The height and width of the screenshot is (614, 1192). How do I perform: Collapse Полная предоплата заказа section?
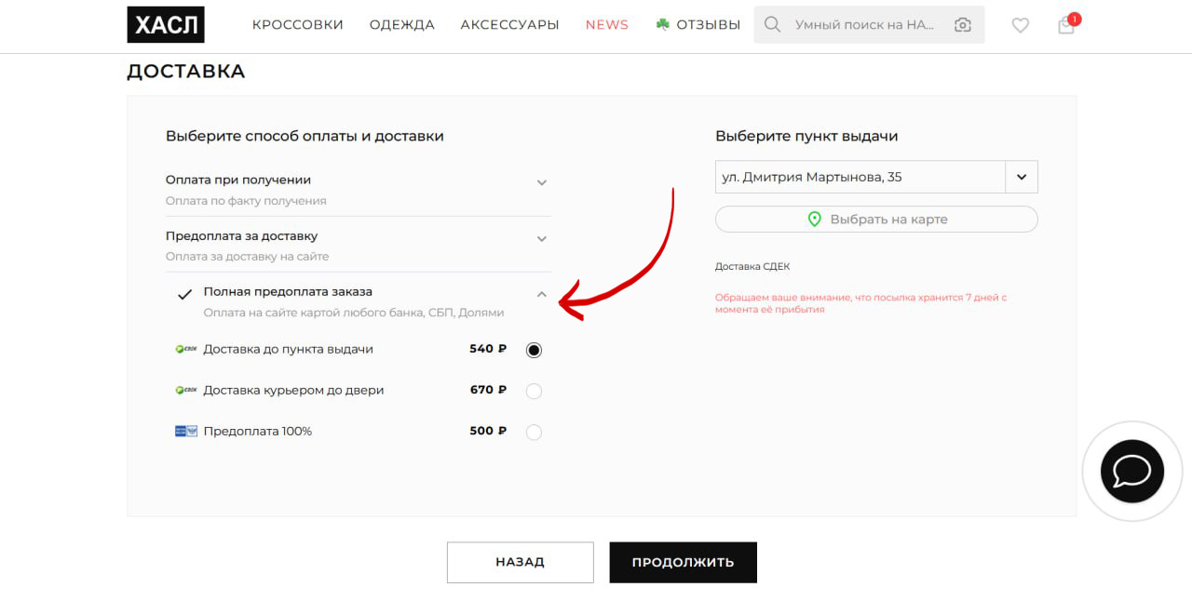click(542, 295)
